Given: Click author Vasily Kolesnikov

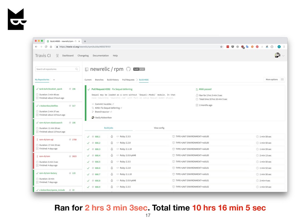Looking at the screenshot, I should tap(103, 118).
